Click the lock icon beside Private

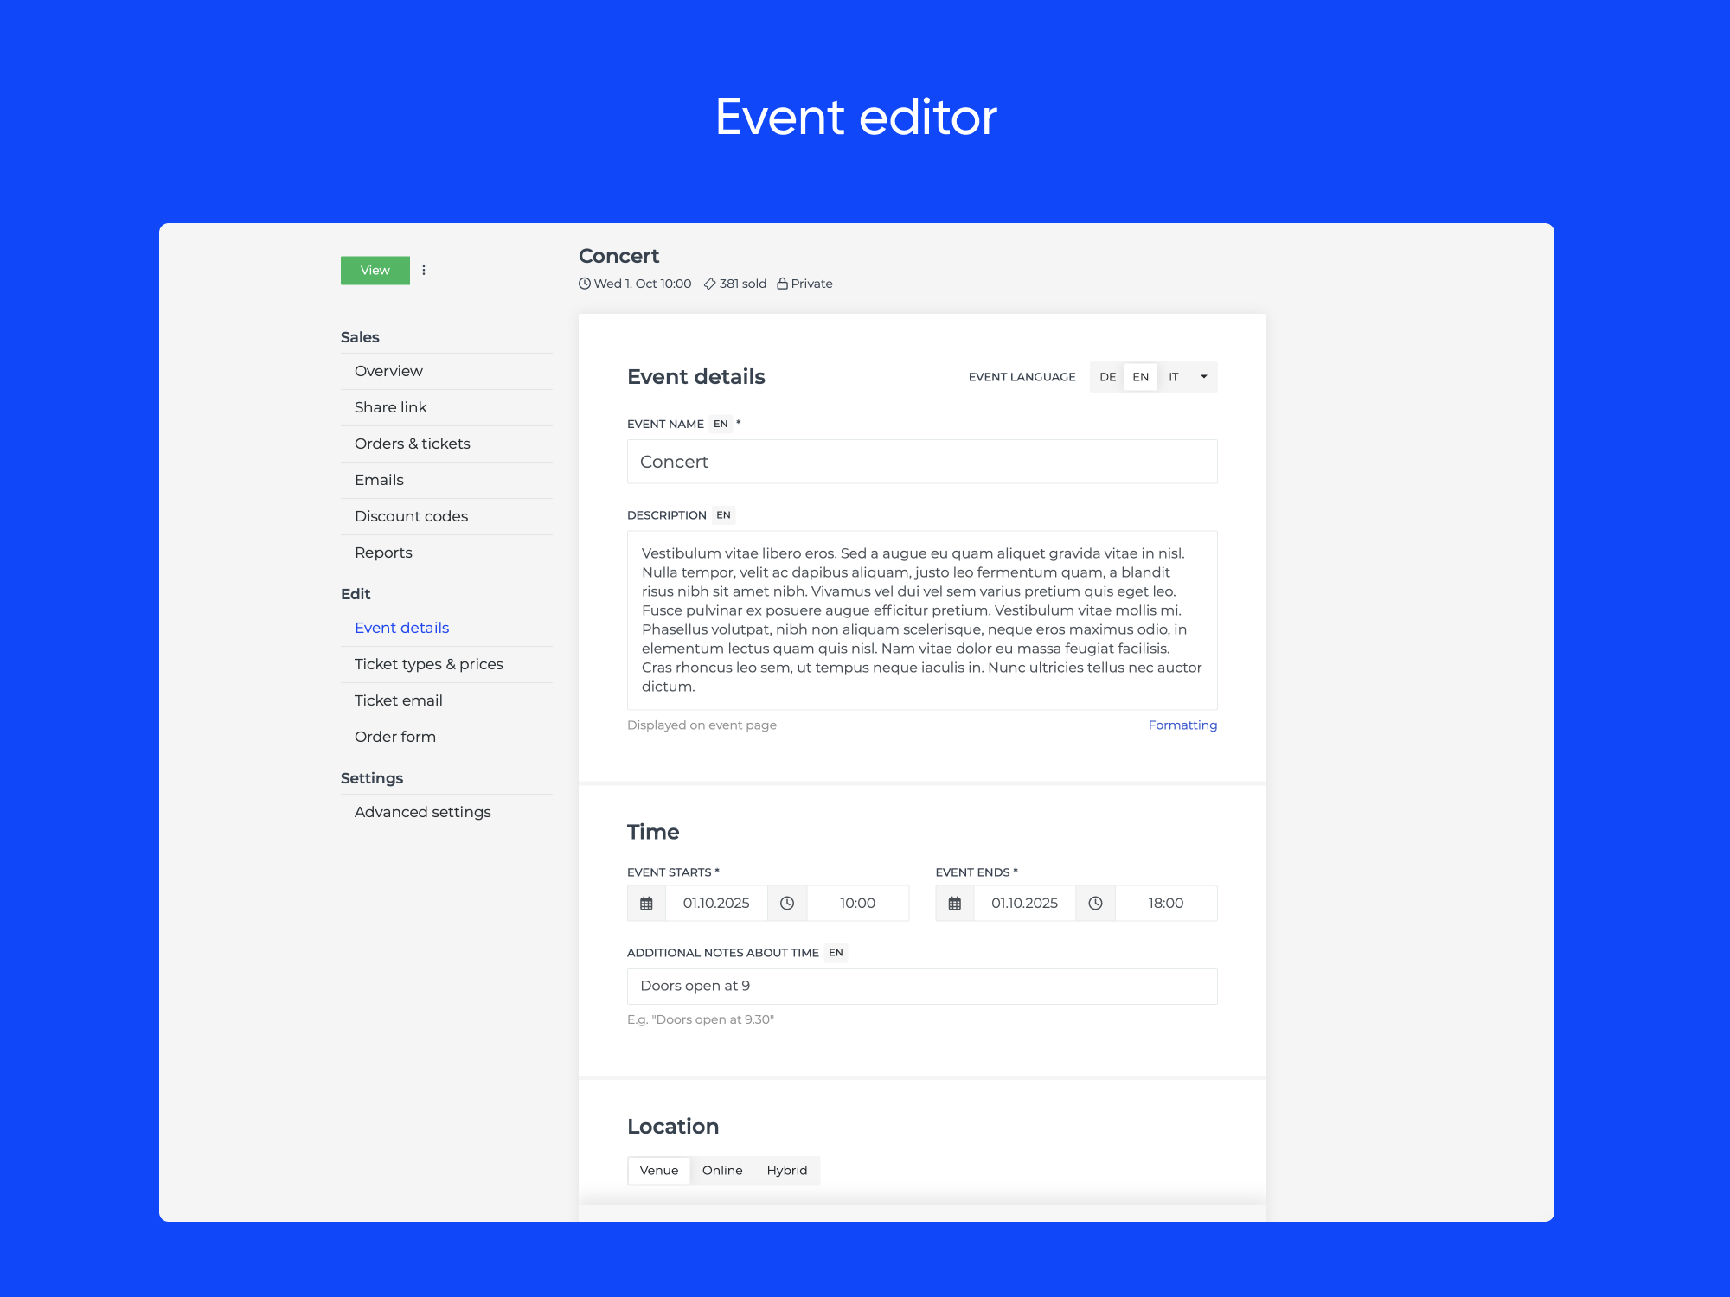coord(782,284)
